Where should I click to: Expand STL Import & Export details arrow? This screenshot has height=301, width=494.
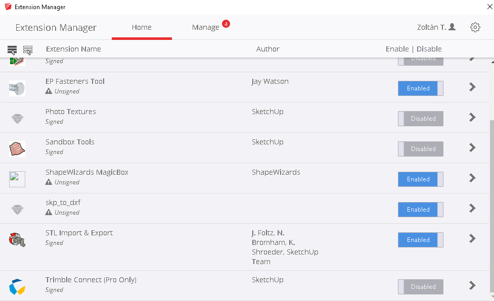pyautogui.click(x=472, y=238)
